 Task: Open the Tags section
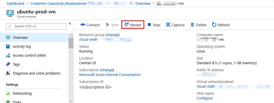17,64
